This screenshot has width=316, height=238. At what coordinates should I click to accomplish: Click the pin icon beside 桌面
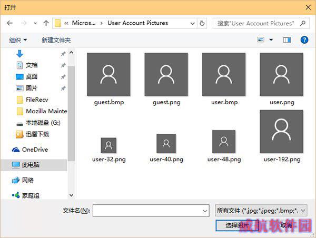pyautogui.click(x=63, y=76)
